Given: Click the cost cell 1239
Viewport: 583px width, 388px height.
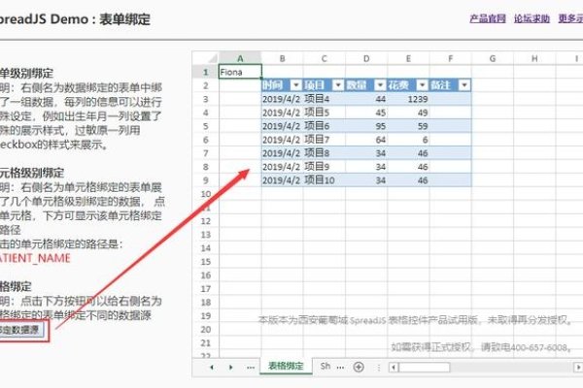Looking at the screenshot, I should pos(408,99).
